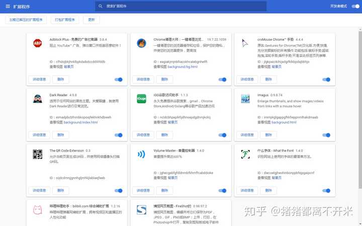Remove Adblock Plus with 删除 button
362x226 pixels.
pos(60,79)
